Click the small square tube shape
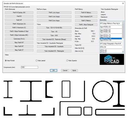 (x=88, y=111)
